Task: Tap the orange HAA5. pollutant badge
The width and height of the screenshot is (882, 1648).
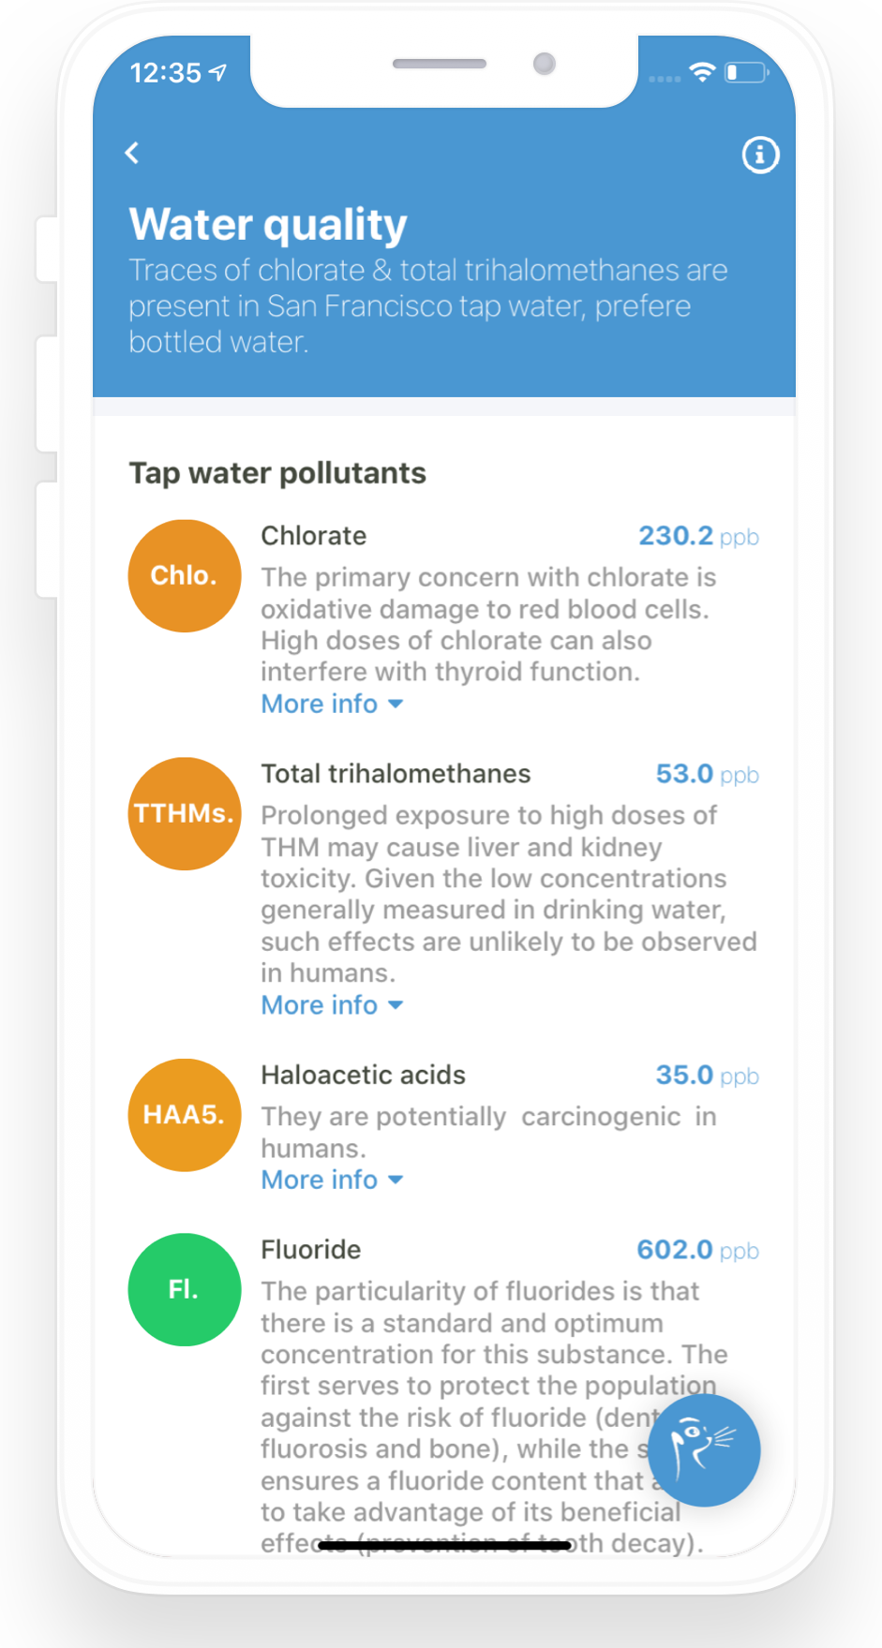Action: click(185, 1115)
